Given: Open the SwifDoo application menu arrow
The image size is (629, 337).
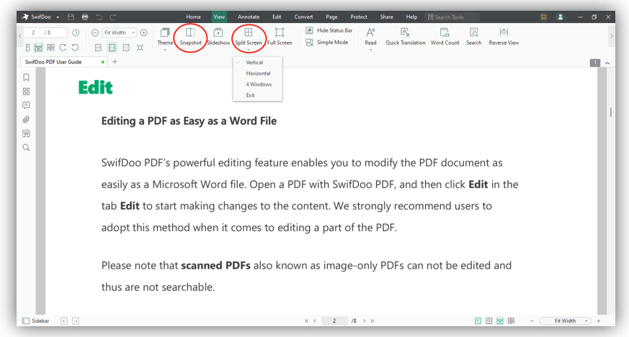Looking at the screenshot, I should click(x=58, y=17).
